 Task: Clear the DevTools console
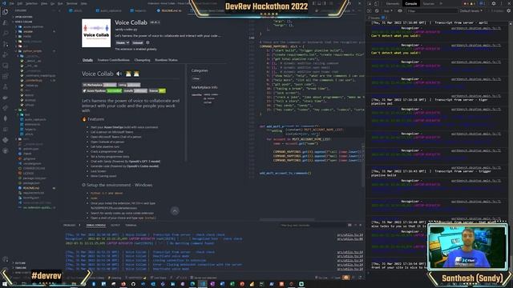(377, 10)
